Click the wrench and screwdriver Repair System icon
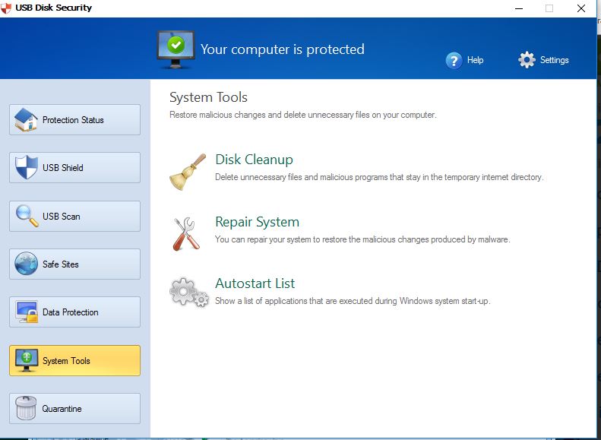 [x=186, y=234]
